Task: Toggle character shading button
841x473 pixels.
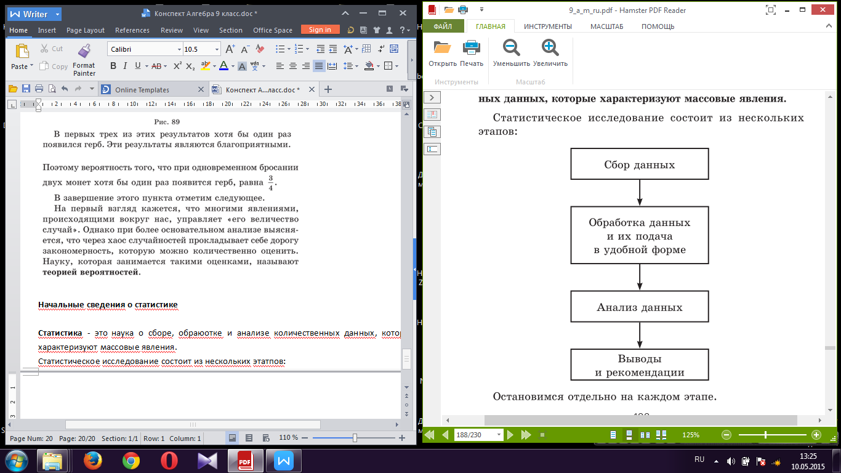Action: pos(242,66)
